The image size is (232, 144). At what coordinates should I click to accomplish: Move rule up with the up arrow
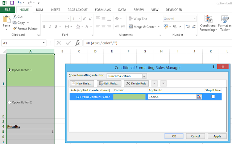pyautogui.click(x=154, y=83)
